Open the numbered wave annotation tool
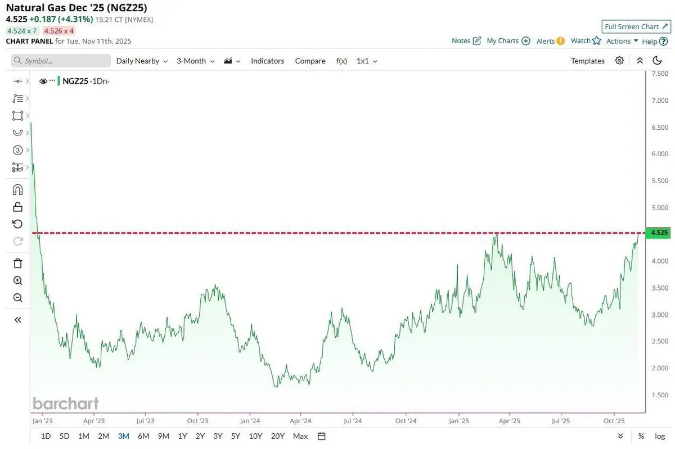The height and width of the screenshot is (449, 675). click(x=17, y=150)
